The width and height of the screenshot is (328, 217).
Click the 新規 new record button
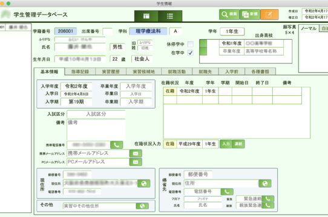point(250,14)
